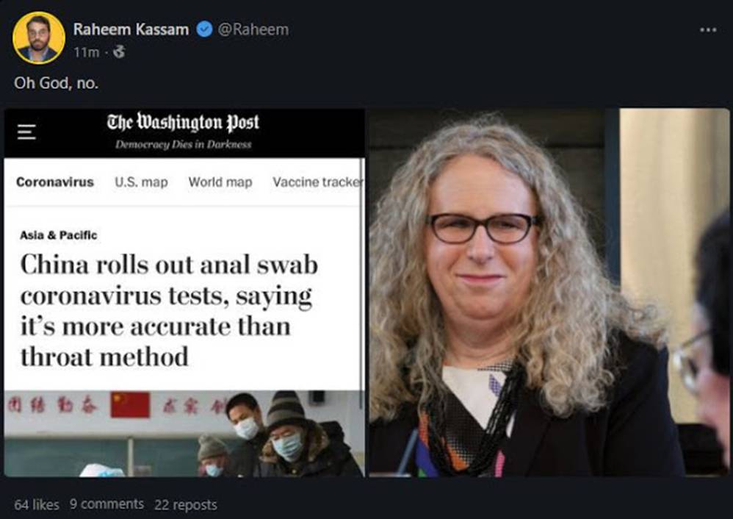Click The Washington Post logo
This screenshot has width=733, height=519.
(x=183, y=123)
